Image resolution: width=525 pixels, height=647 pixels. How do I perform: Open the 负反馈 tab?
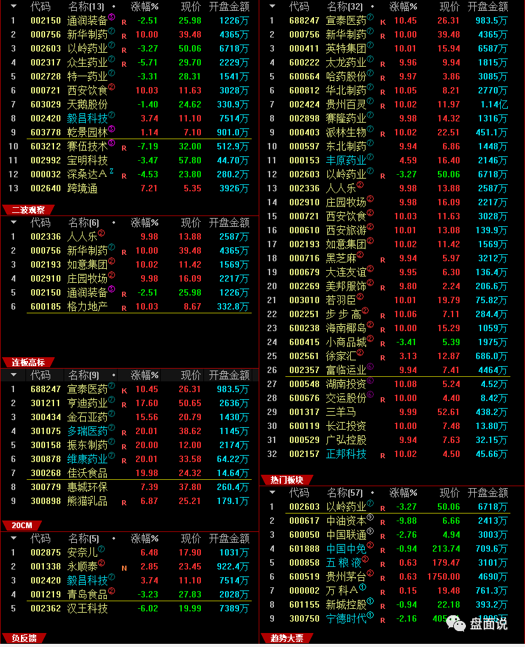coord(24,638)
